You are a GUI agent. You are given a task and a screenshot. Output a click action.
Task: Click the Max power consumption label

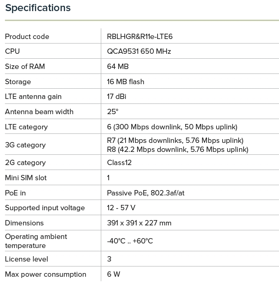coord(46,274)
